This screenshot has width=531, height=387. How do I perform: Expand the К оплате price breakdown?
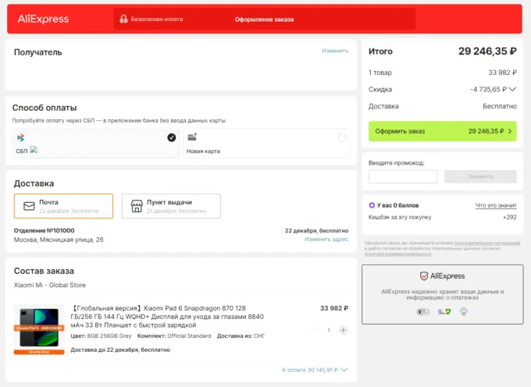click(344, 370)
